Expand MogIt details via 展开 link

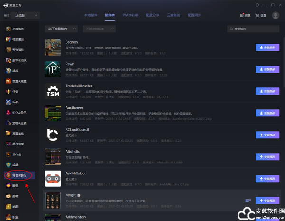pyautogui.click(x=248, y=201)
